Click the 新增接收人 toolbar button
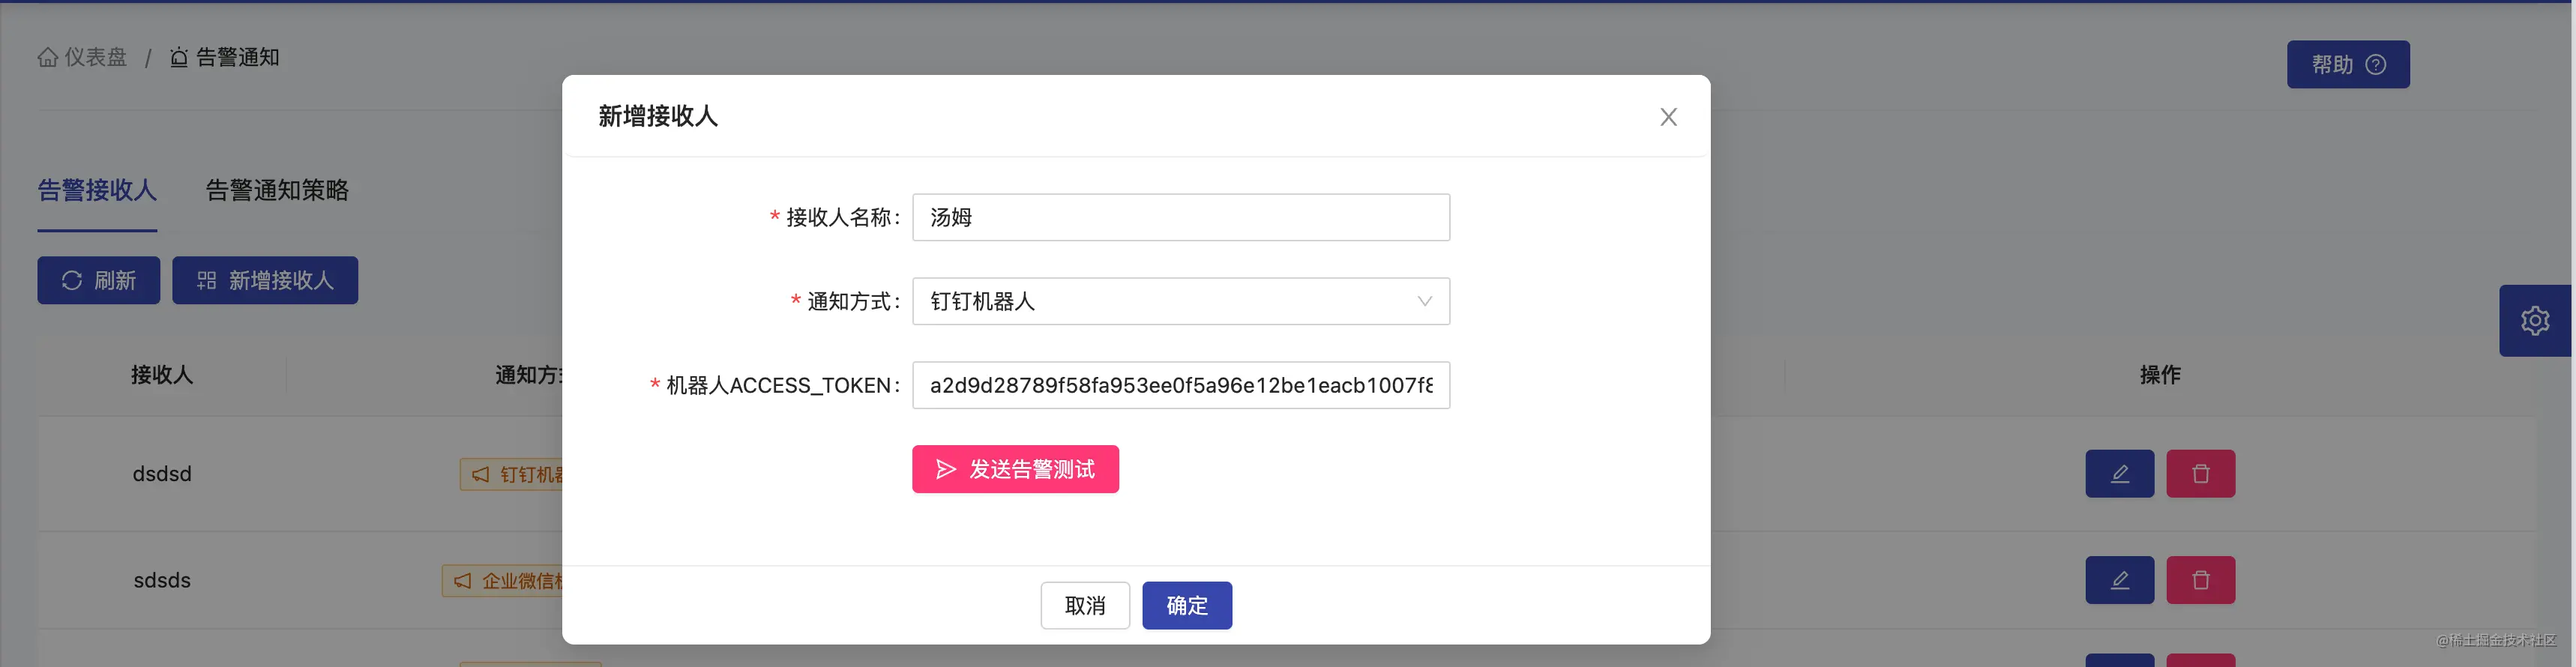Viewport: 2576px width, 667px height. tap(265, 280)
